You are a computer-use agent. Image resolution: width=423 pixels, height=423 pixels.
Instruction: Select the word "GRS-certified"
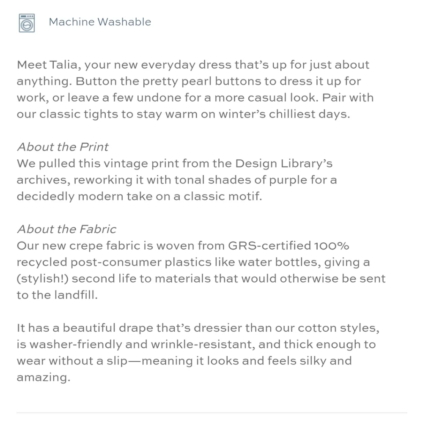[269, 246]
